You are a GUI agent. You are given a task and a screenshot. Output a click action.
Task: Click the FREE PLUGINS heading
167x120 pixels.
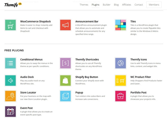[14, 50]
